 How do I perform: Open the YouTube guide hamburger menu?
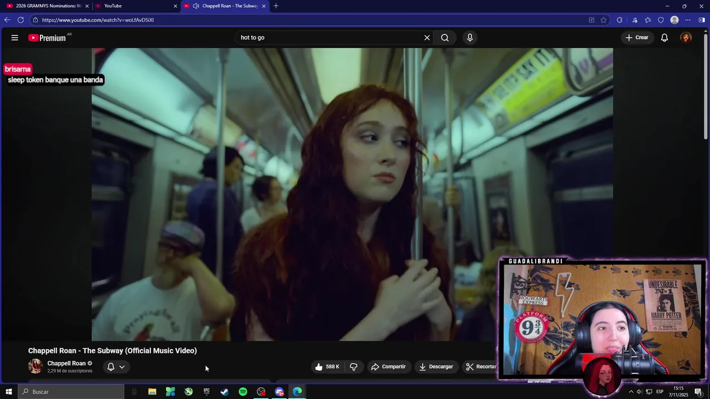15,38
